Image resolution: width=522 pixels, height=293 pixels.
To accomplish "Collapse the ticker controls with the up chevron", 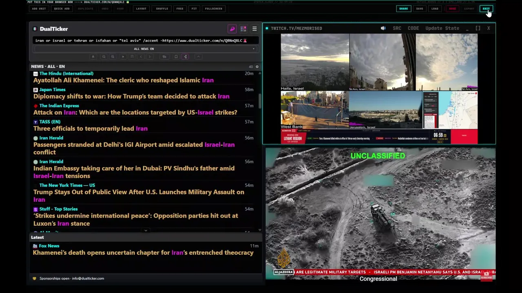I will click(198, 57).
